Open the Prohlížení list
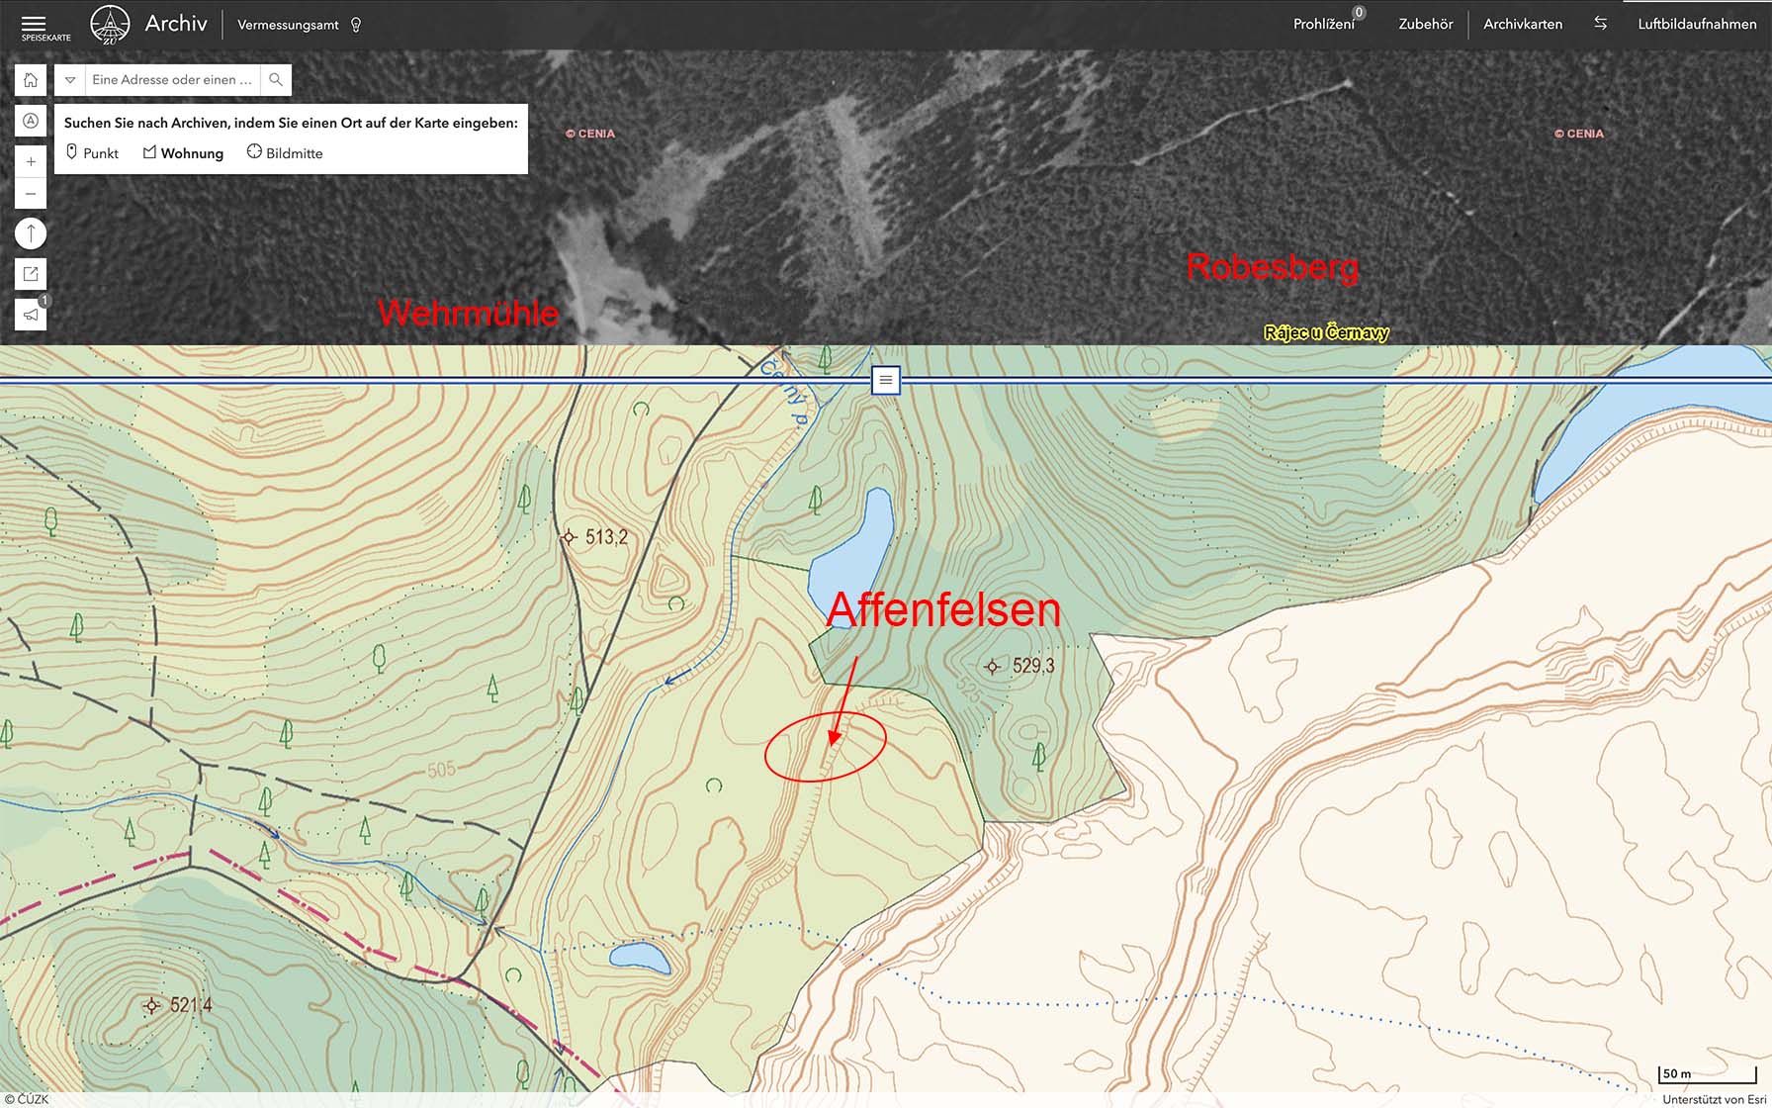 1323,25
